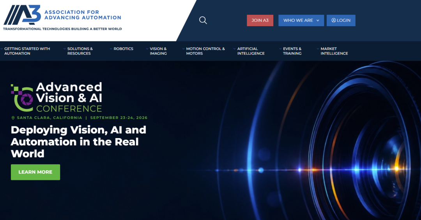
Task: Open the Motion Control & Motors menu
Action: 205,51
